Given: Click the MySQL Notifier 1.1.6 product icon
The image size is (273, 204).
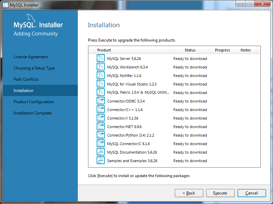Looking at the screenshot, I should (x=101, y=75).
